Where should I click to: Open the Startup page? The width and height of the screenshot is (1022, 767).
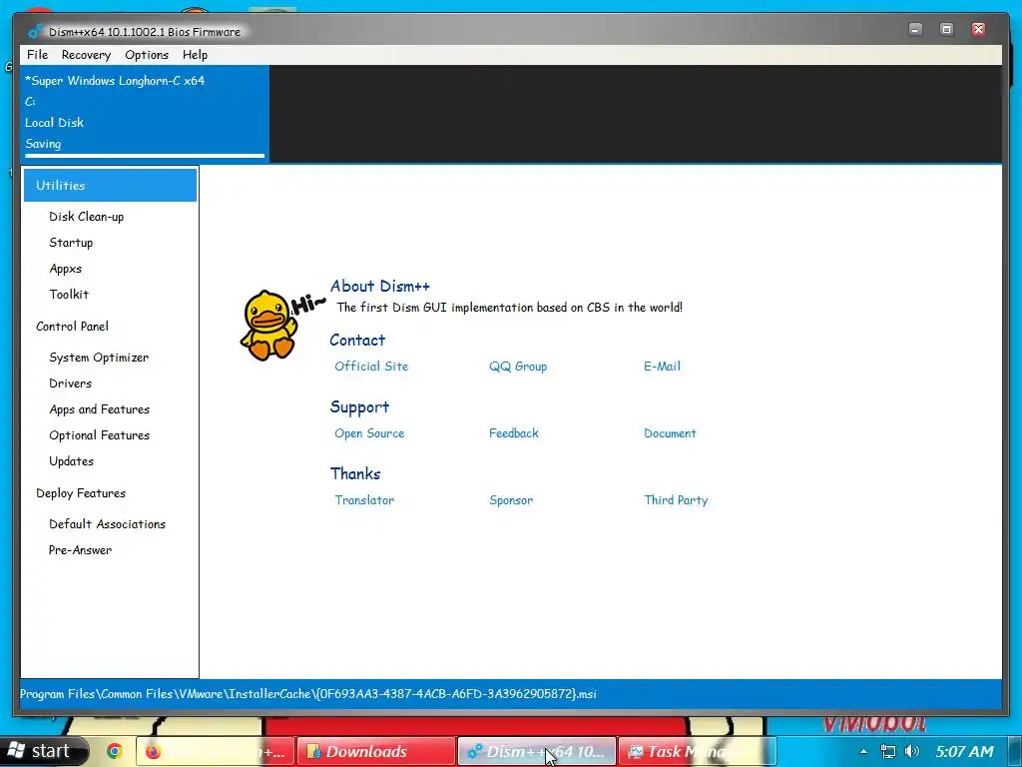point(71,243)
